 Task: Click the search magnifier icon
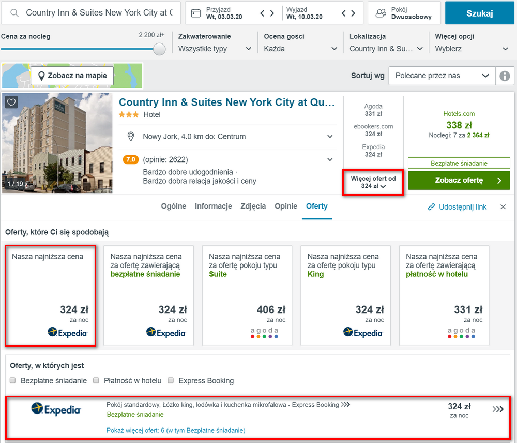(14, 13)
